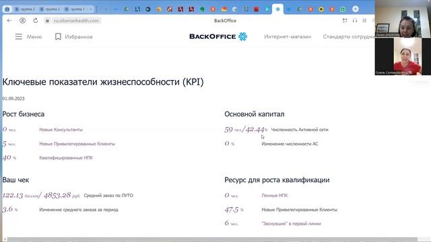Click the Изменение численности АС label

(x=290, y=144)
